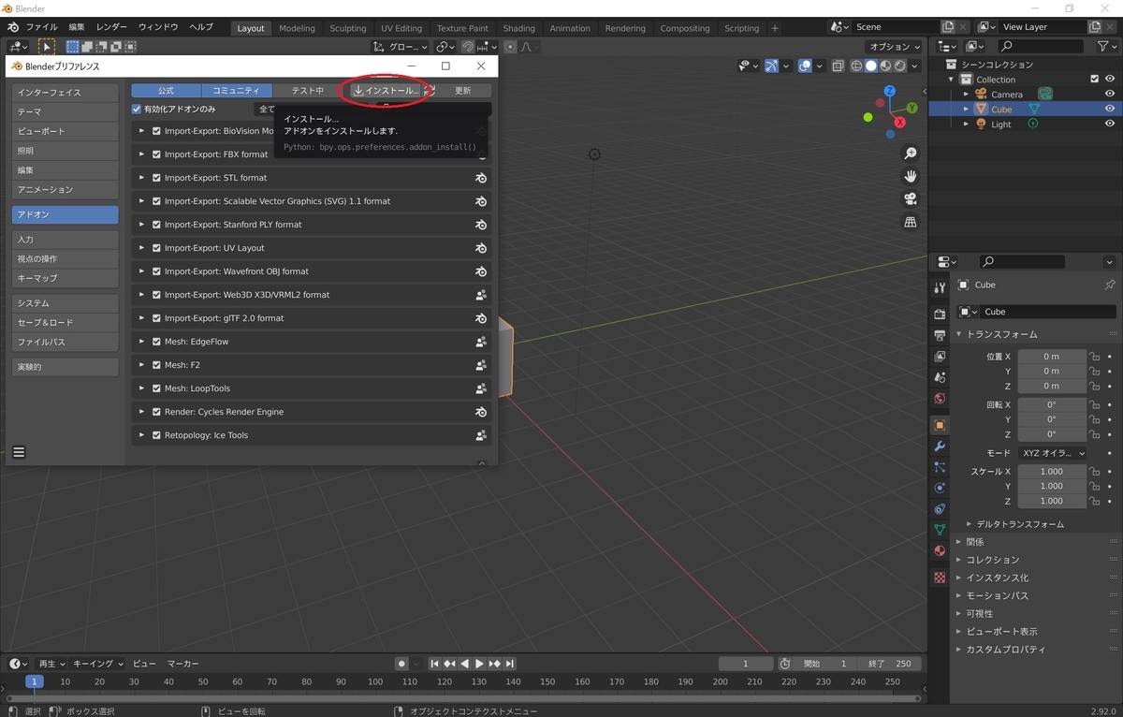Open the Render properties tab
The width and height of the screenshot is (1123, 717).
(x=940, y=314)
